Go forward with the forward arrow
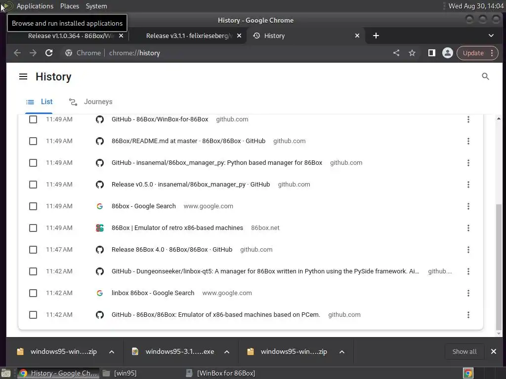The width and height of the screenshot is (506, 379). (x=33, y=53)
